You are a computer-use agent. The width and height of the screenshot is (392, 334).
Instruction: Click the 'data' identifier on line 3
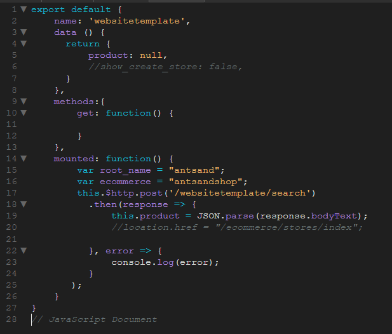pos(65,32)
